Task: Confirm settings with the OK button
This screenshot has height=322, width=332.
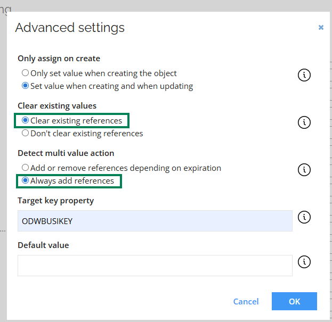Action: [x=294, y=301]
